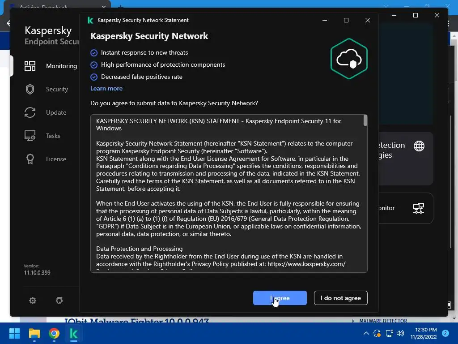Click browser back arrow behind Kaspersky window
458x344 pixels.
click(8, 23)
